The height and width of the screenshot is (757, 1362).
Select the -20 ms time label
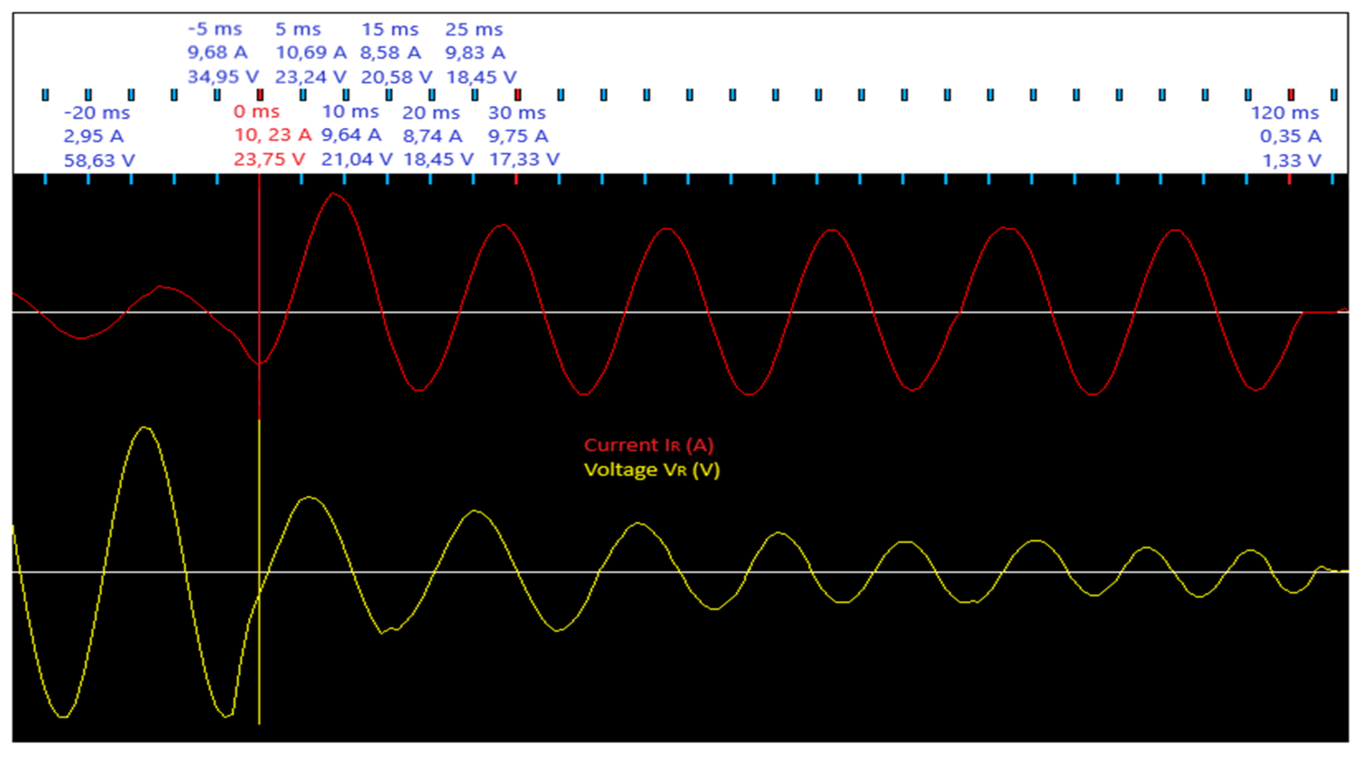coord(97,113)
